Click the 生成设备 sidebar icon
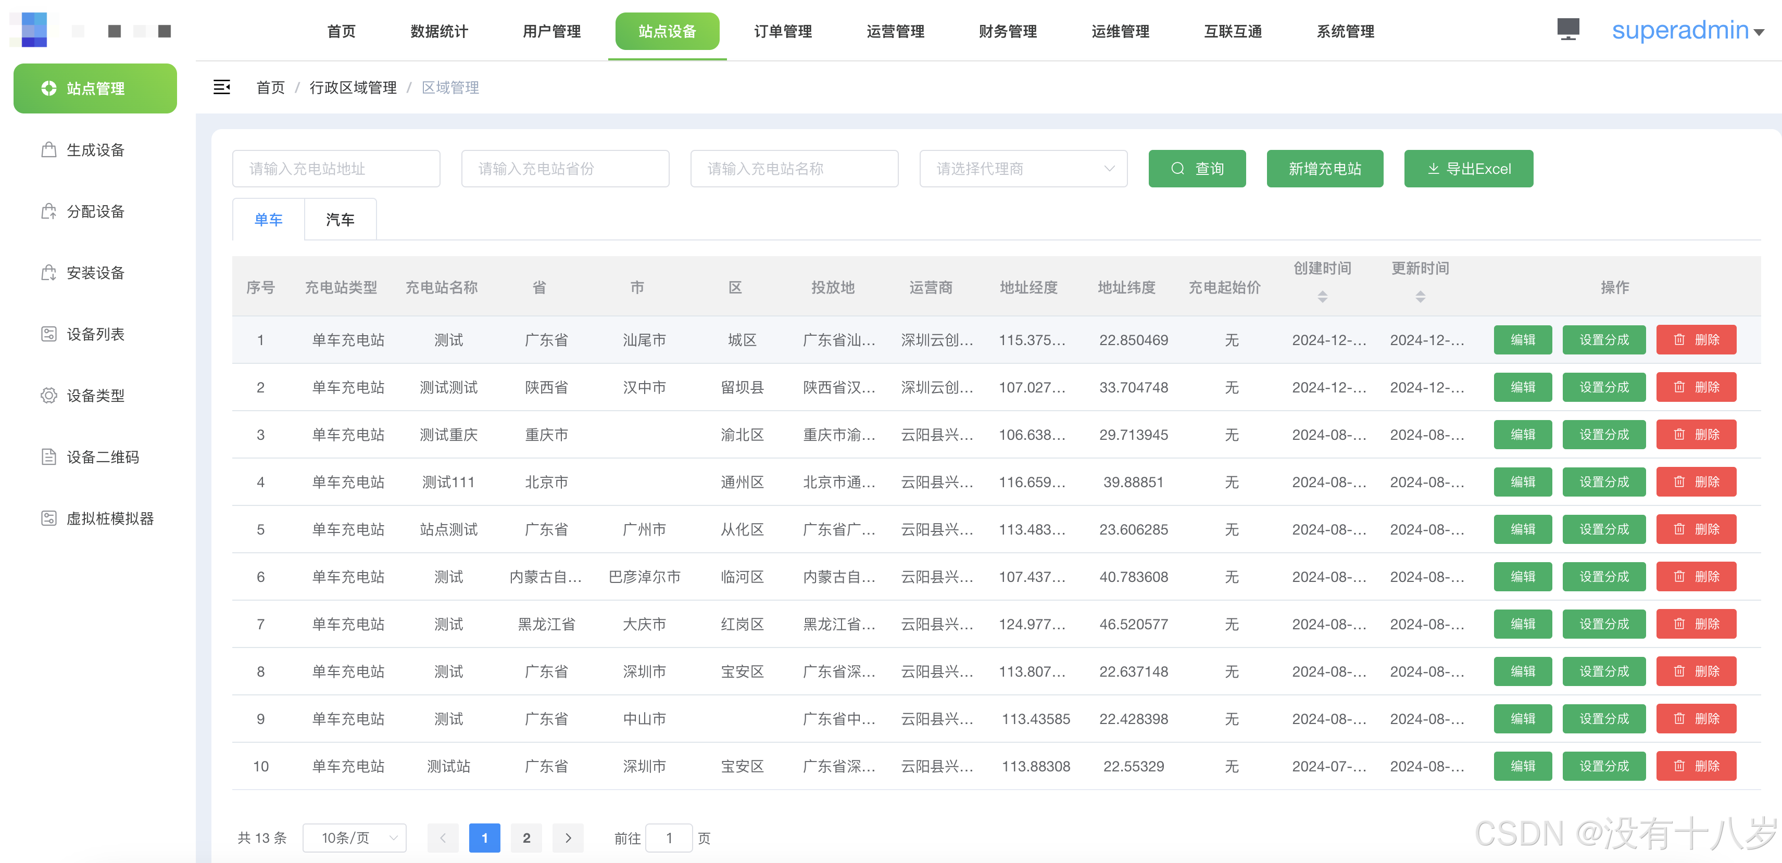This screenshot has height=863, width=1782. point(48,150)
